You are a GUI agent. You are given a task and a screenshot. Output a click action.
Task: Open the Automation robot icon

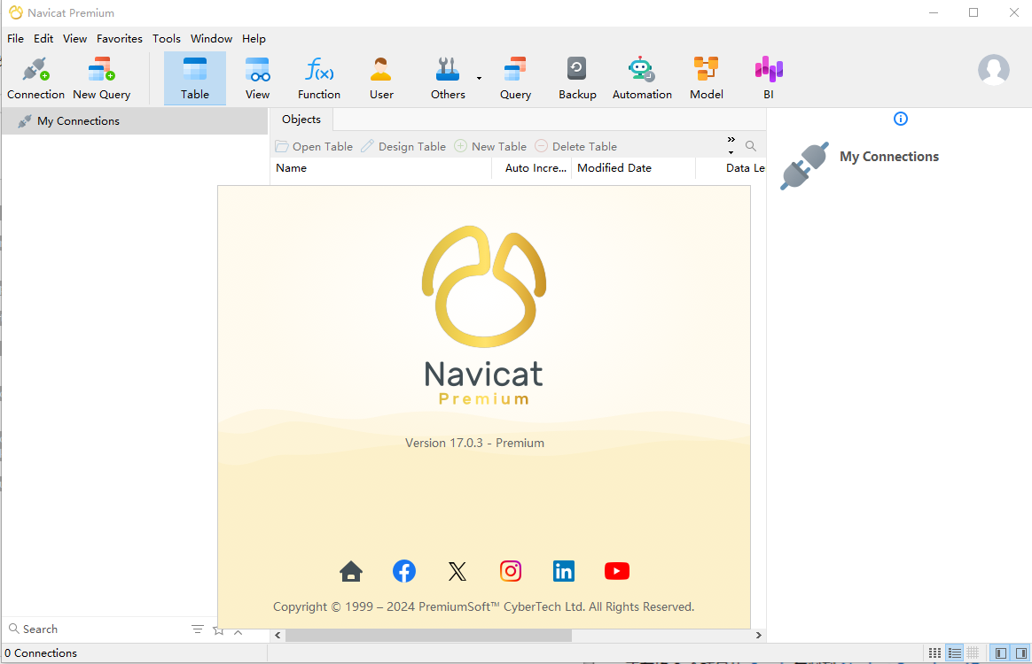coord(642,78)
